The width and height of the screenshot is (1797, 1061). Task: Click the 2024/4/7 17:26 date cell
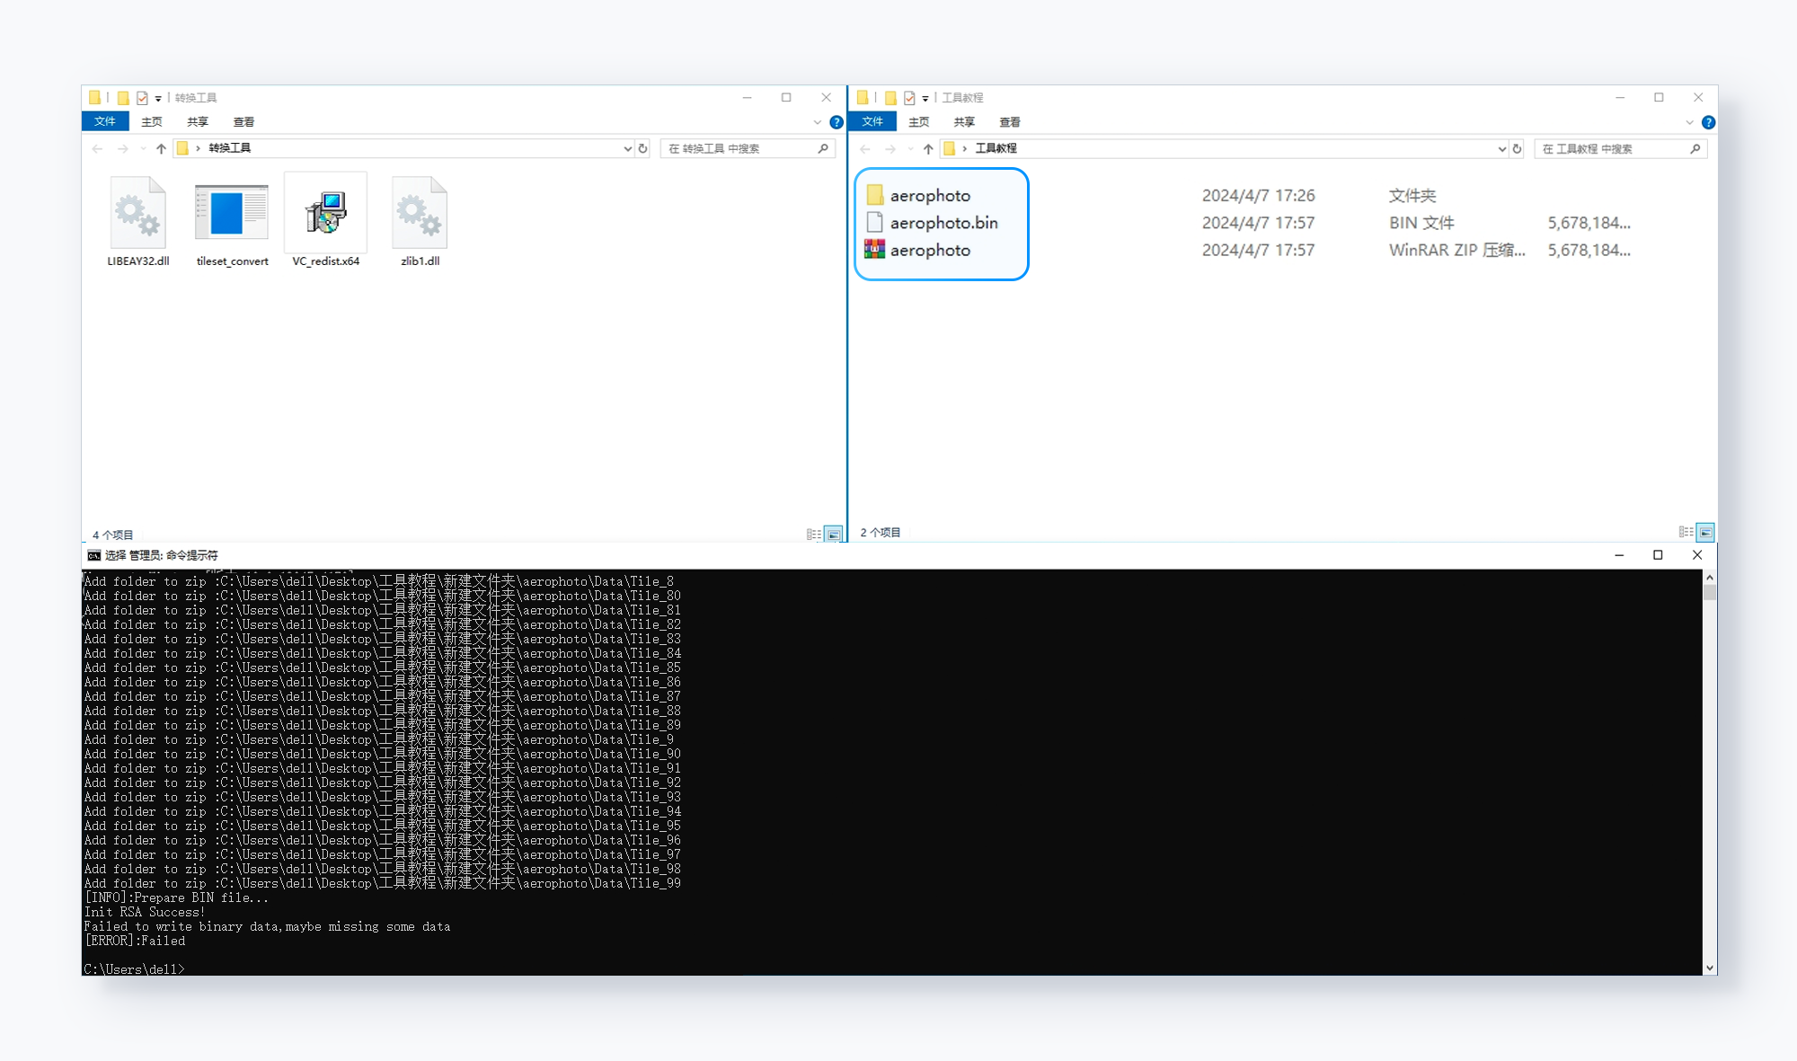(1258, 195)
